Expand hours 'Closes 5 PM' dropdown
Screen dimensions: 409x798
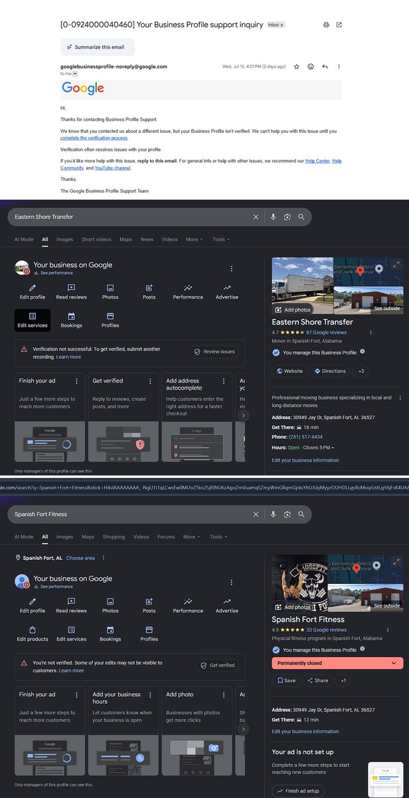[320, 448]
